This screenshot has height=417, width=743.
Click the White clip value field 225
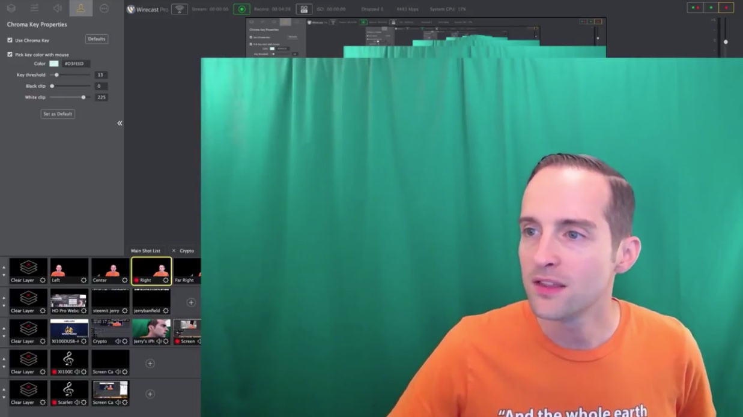tap(100, 97)
